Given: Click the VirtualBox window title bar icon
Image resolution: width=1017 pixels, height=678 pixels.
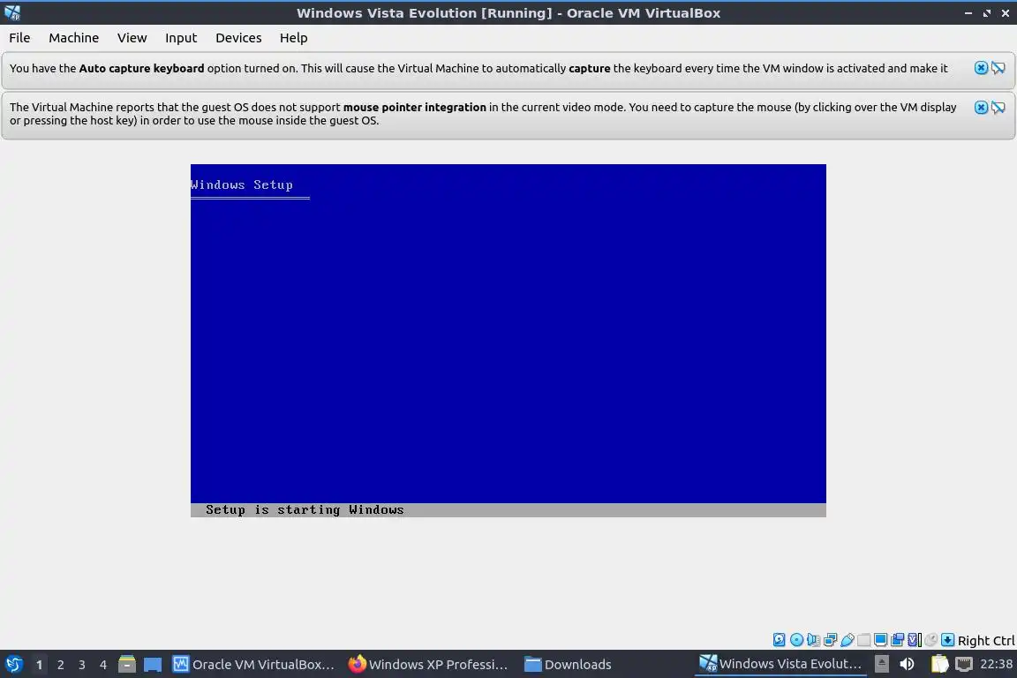Looking at the screenshot, I should pos(11,12).
